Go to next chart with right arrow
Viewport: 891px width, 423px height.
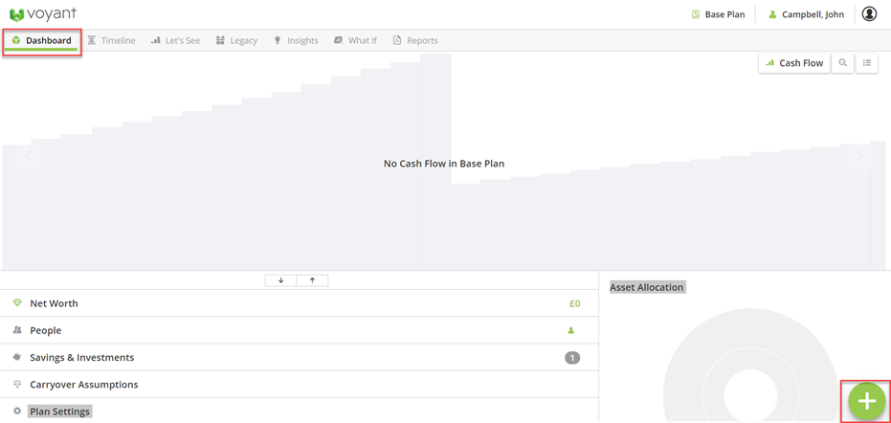tap(859, 156)
